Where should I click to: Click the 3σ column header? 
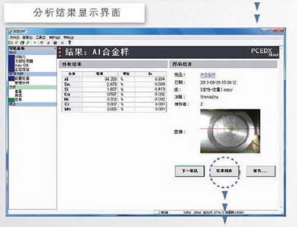[x=150, y=74]
